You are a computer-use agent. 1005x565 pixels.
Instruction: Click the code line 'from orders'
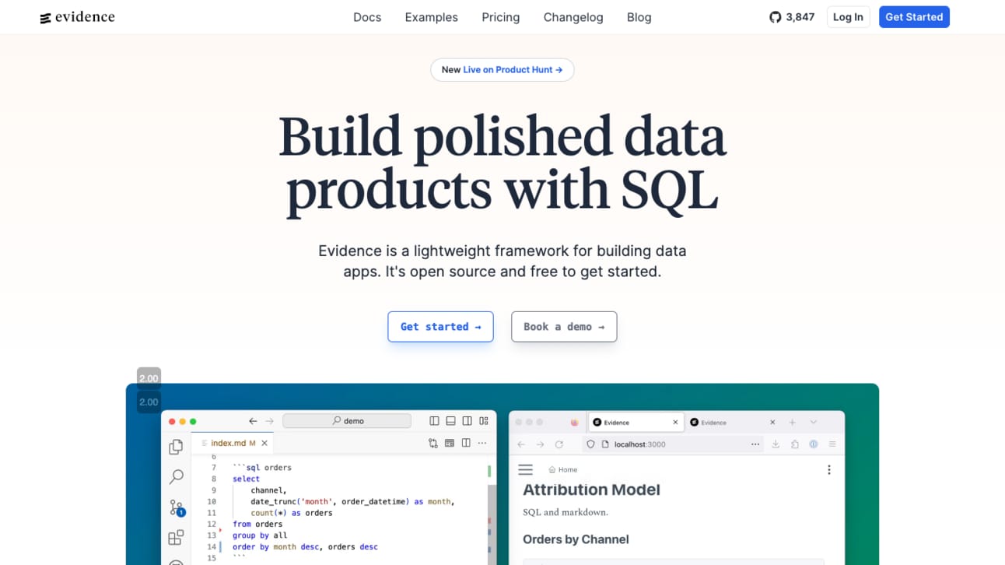point(257,524)
